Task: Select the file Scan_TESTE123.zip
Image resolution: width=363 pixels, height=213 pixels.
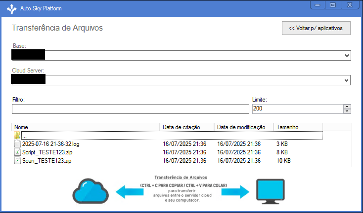Action: 47,161
